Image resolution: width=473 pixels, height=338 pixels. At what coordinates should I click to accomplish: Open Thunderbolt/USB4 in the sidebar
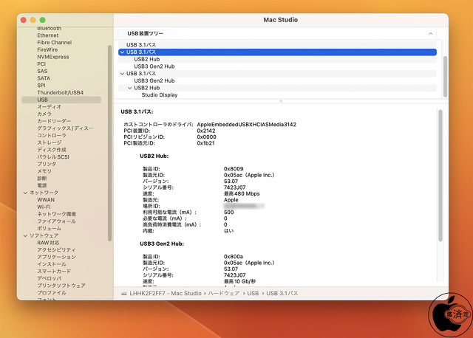[x=61, y=92]
